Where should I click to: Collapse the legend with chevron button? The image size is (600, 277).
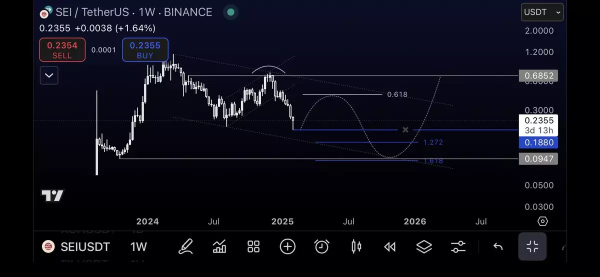[x=49, y=75]
